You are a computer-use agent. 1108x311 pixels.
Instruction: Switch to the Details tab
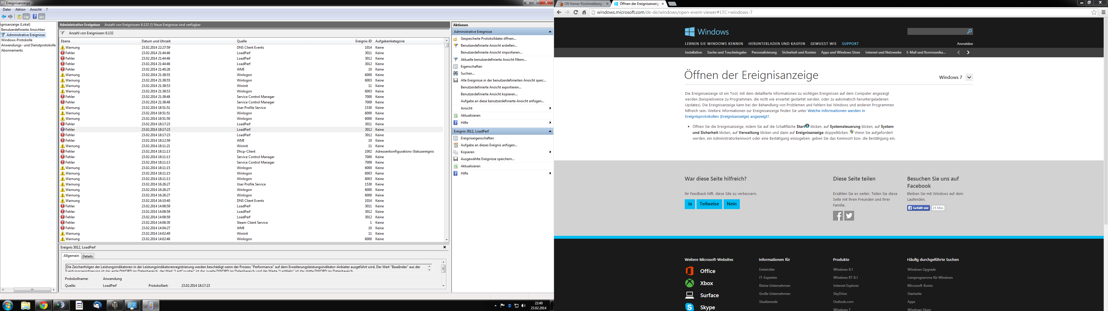pos(88,256)
